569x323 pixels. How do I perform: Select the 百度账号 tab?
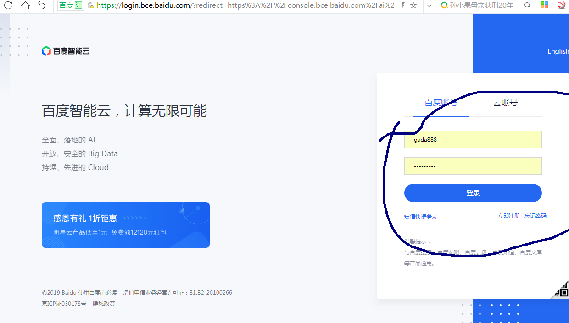point(441,103)
